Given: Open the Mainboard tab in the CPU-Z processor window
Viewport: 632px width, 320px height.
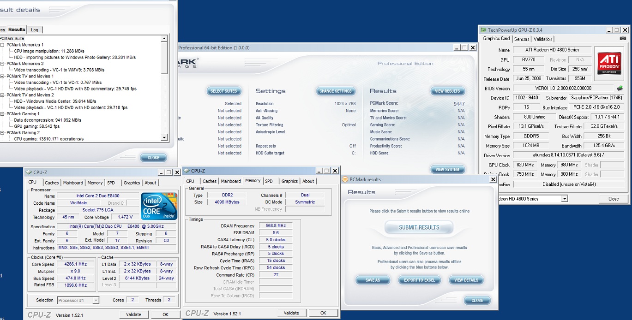Looking at the screenshot, I should 73,183.
